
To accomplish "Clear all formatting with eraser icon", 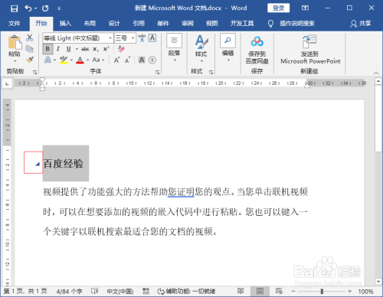I will point(121,49).
